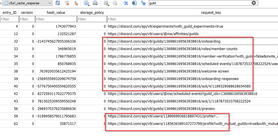Refresh the table data
Image resolution: width=278 pixels, height=137 pixels.
(58, 3)
